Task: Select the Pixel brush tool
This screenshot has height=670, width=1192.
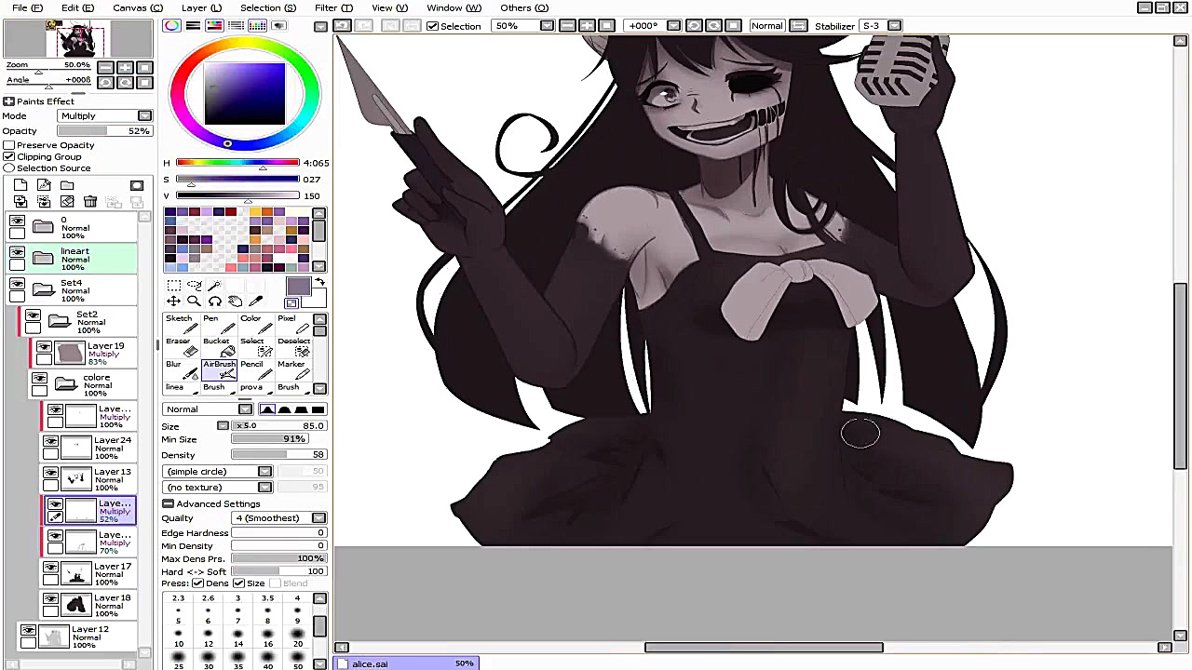Action: (292, 324)
